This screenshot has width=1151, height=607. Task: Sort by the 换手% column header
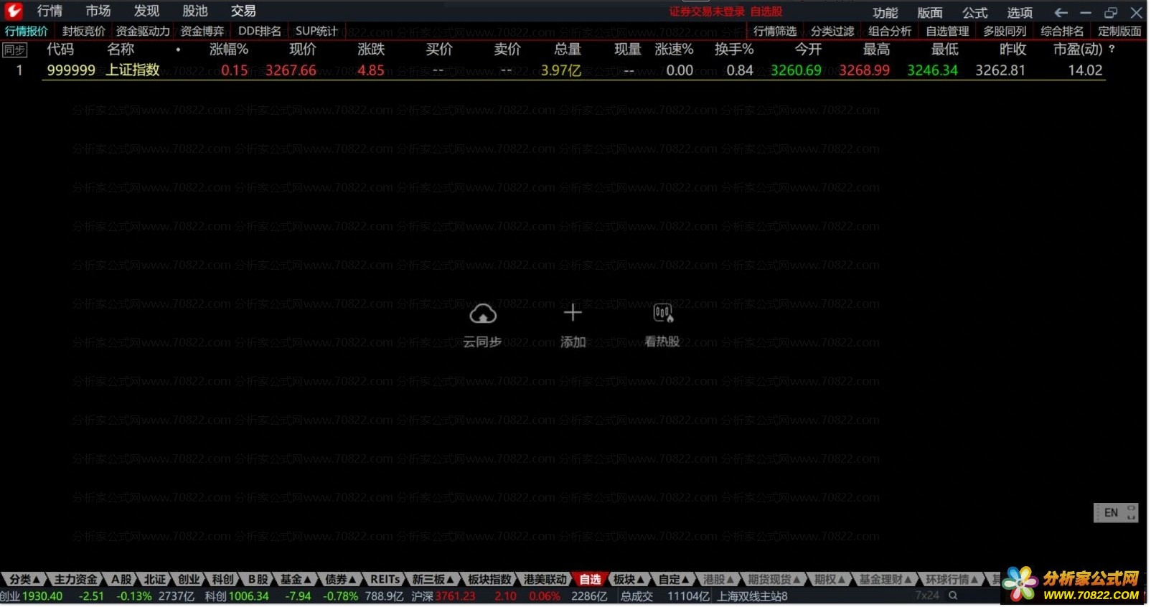[734, 49]
